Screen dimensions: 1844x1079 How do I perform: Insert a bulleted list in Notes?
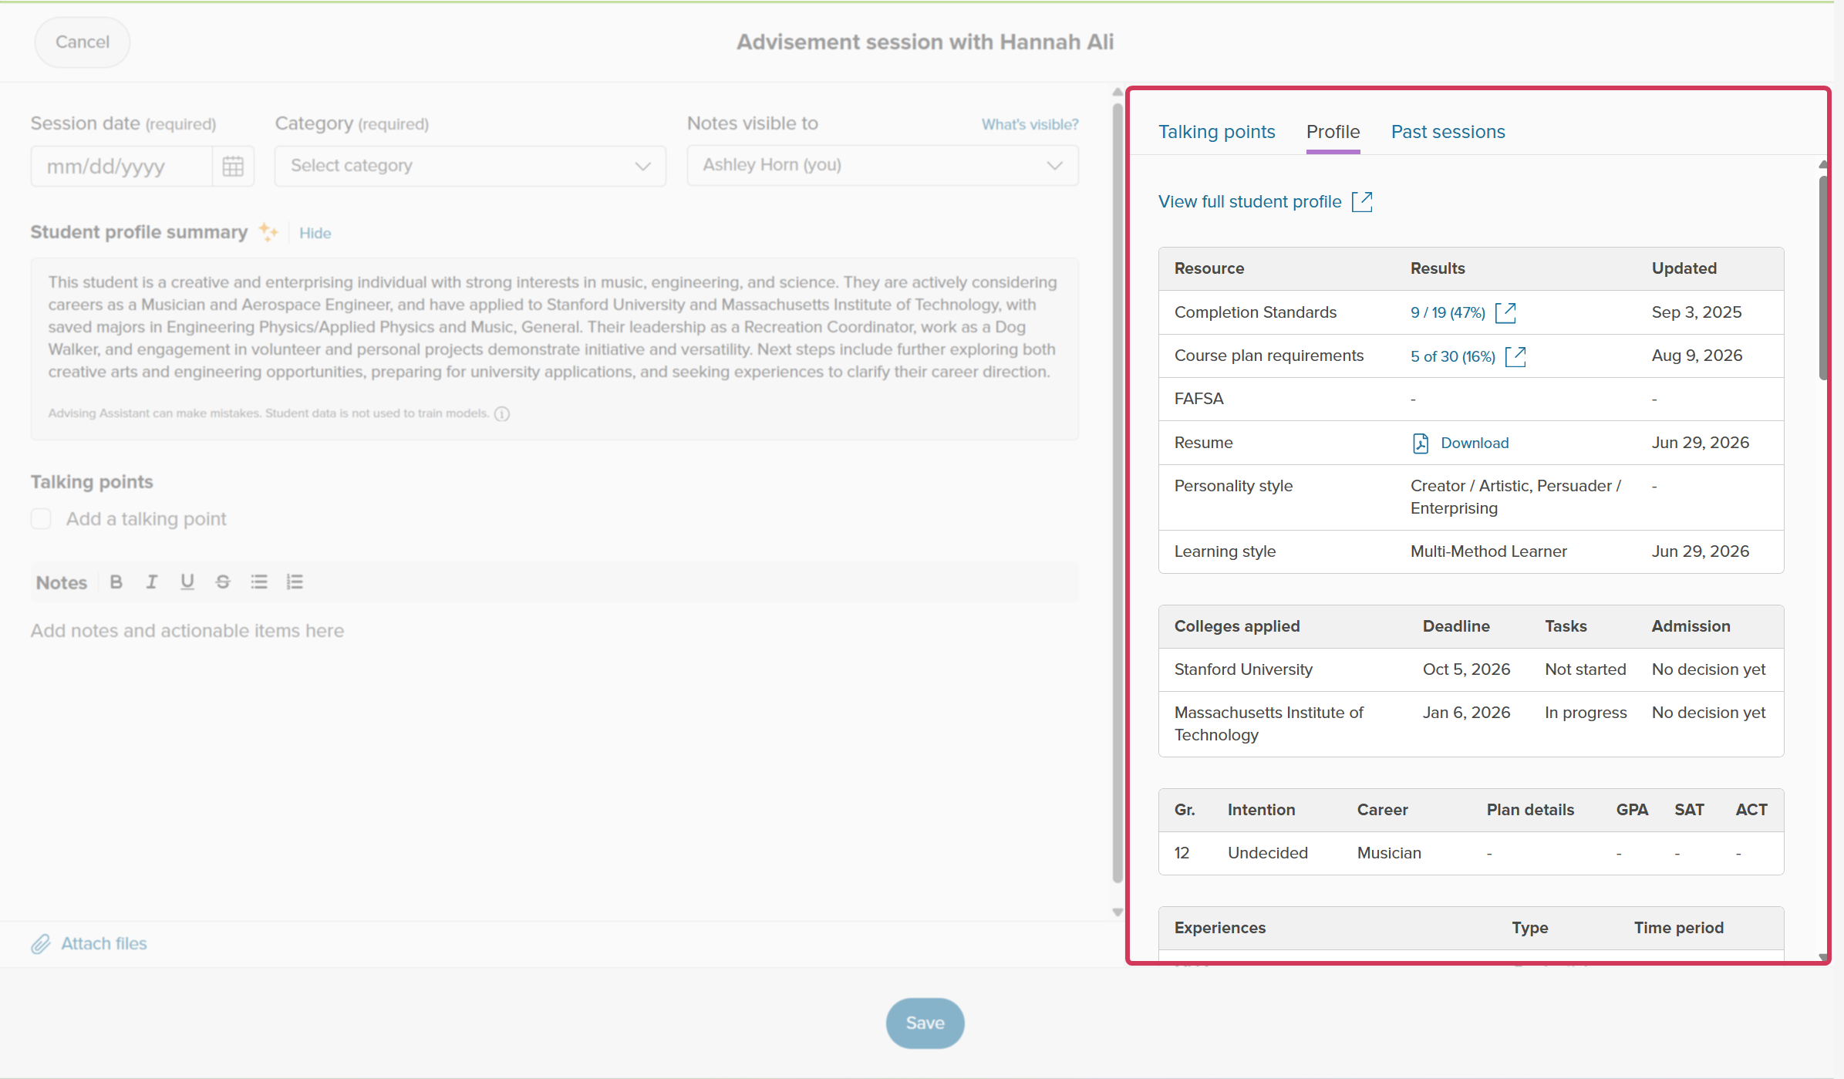[x=259, y=582]
